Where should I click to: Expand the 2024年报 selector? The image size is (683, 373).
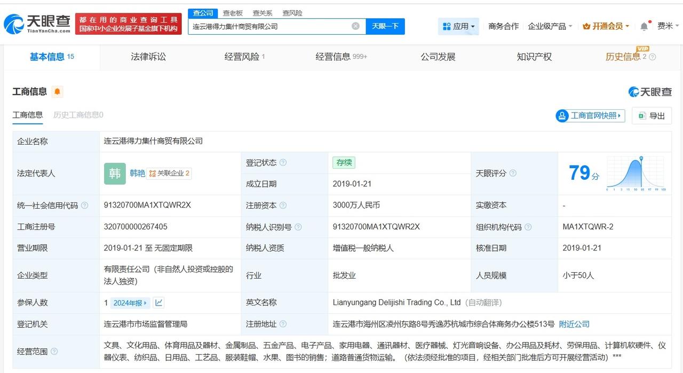tap(130, 303)
